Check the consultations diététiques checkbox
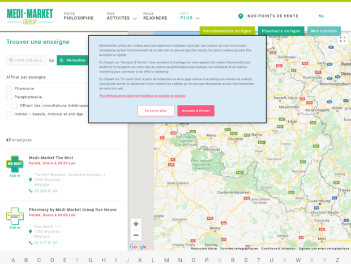 click(15, 105)
